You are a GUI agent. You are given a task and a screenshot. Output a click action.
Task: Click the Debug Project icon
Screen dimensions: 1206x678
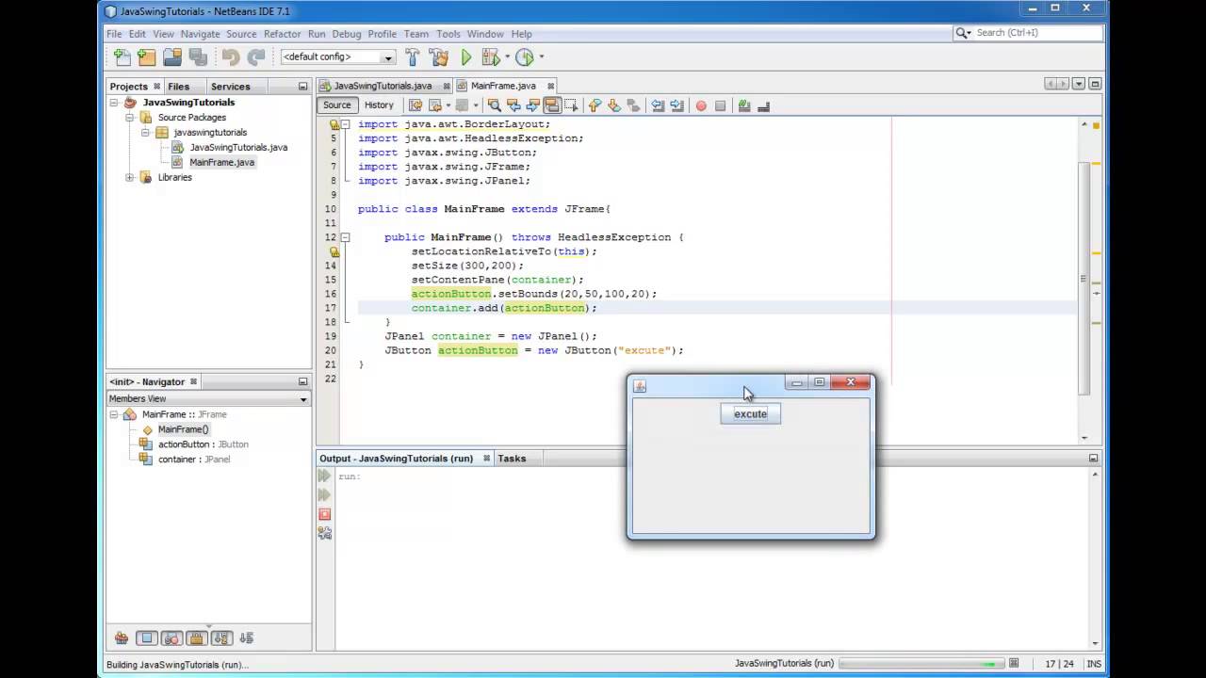tap(490, 57)
